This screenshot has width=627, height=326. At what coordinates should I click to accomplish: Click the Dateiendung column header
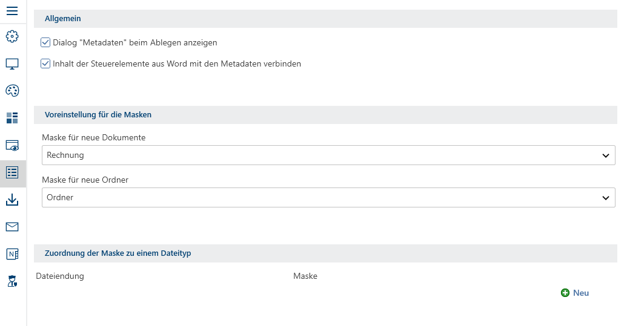60,276
